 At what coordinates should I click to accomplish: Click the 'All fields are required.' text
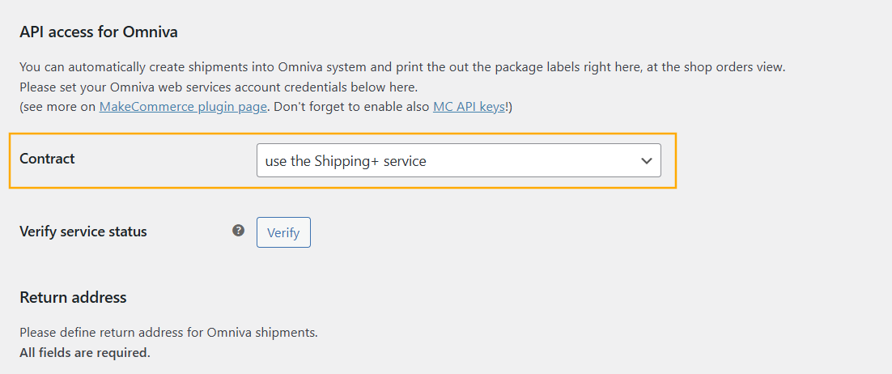tap(85, 352)
